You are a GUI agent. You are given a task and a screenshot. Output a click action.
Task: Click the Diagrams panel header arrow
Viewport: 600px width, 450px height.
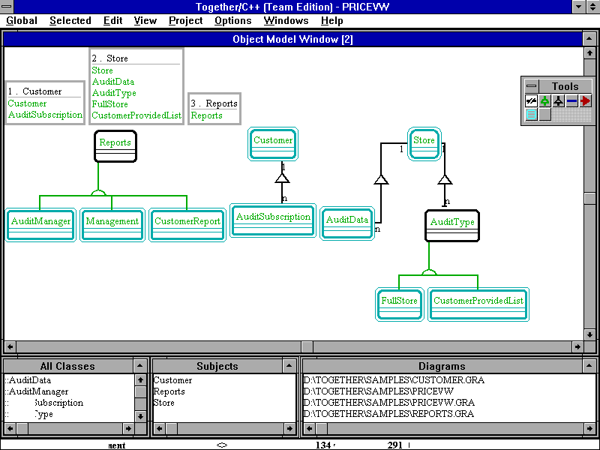pos(589,365)
